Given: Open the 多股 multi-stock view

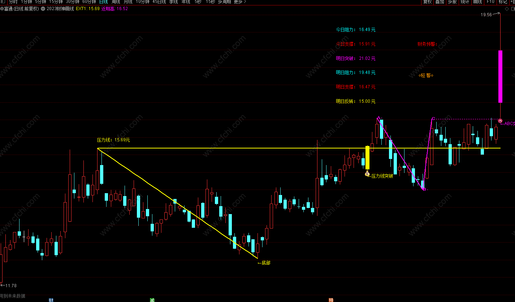Looking at the screenshot, I should pyautogui.click(x=452, y=2).
